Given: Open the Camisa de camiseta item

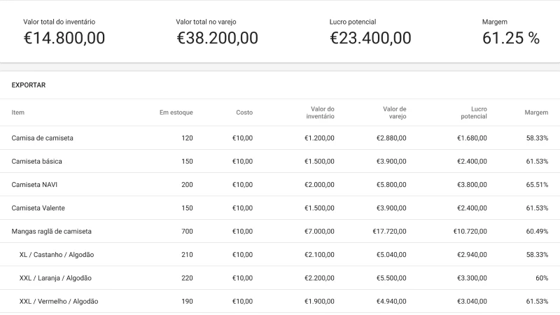Looking at the screenshot, I should tap(43, 138).
